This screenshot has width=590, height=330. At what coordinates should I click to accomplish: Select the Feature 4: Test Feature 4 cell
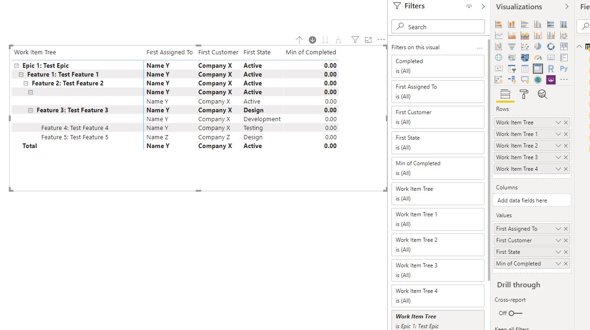tap(75, 128)
